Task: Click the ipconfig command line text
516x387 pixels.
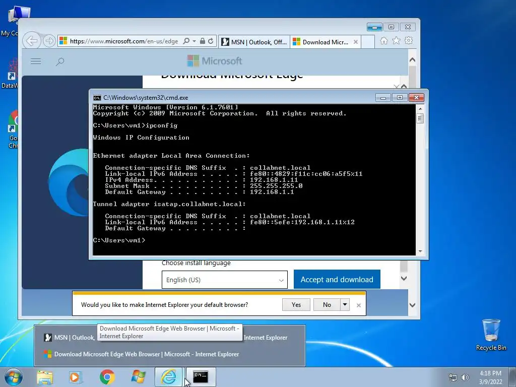Action: tap(135, 125)
